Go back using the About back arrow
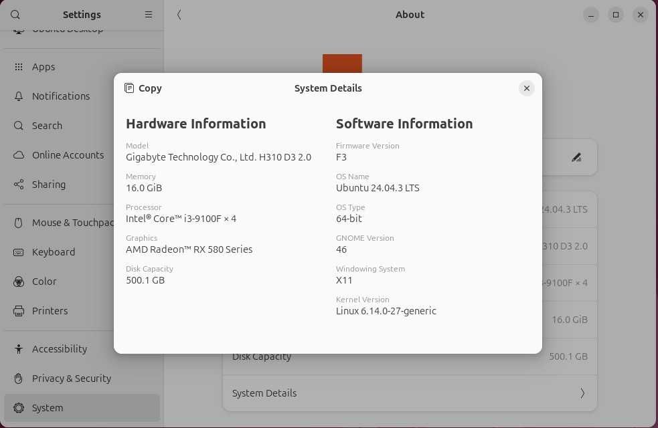 click(179, 15)
